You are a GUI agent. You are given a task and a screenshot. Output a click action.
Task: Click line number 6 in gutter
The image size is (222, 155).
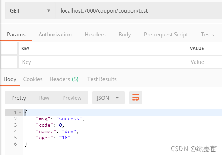pyautogui.click(x=15, y=144)
